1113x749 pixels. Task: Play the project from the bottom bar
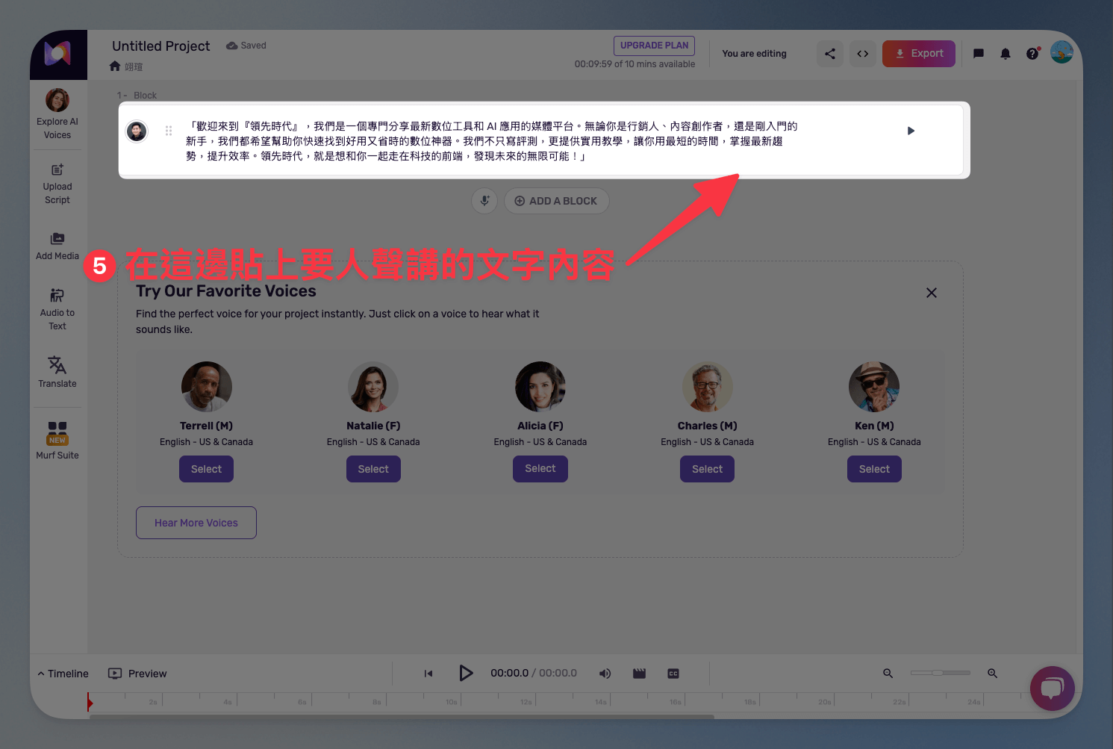[466, 674]
